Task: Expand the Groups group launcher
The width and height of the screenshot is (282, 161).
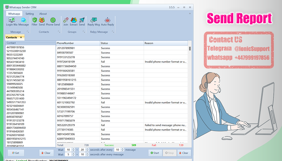Action: click(84, 32)
